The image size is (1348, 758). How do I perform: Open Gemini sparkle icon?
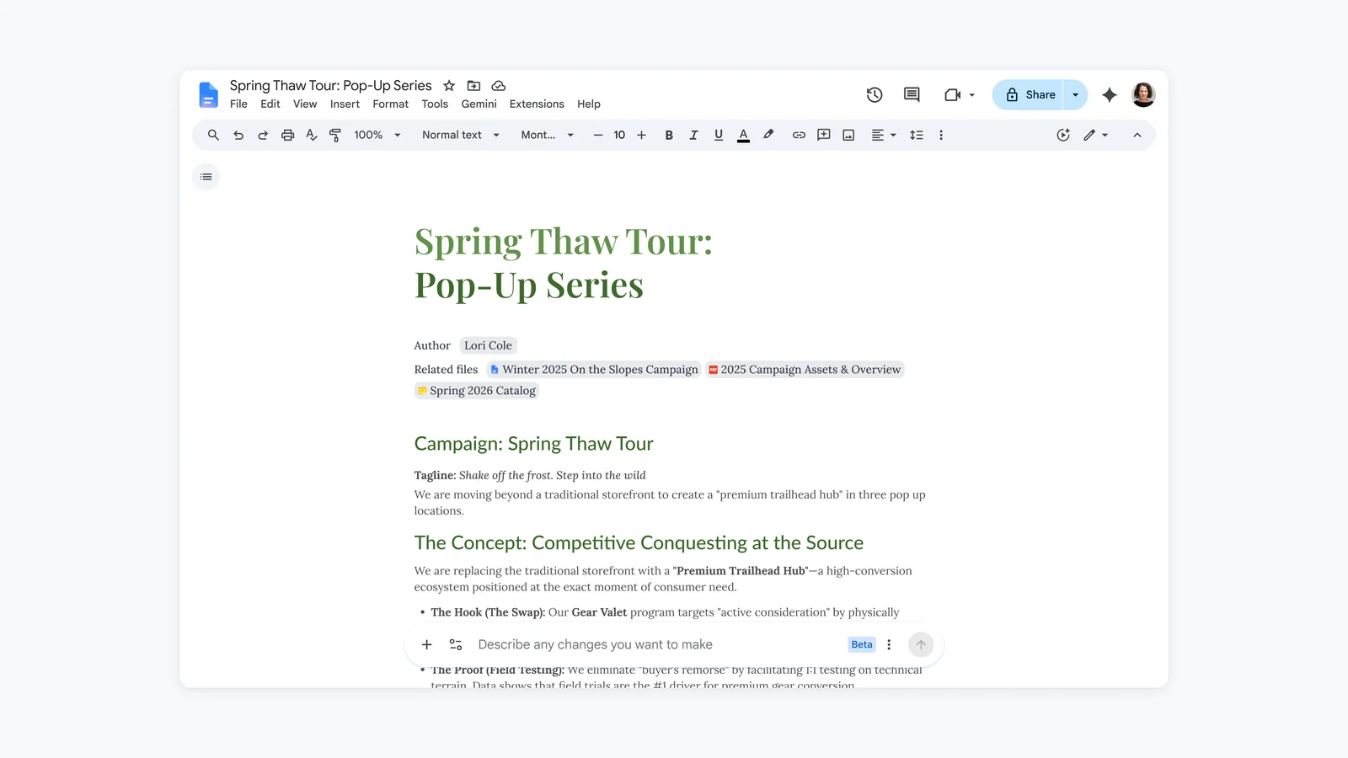[1110, 95]
